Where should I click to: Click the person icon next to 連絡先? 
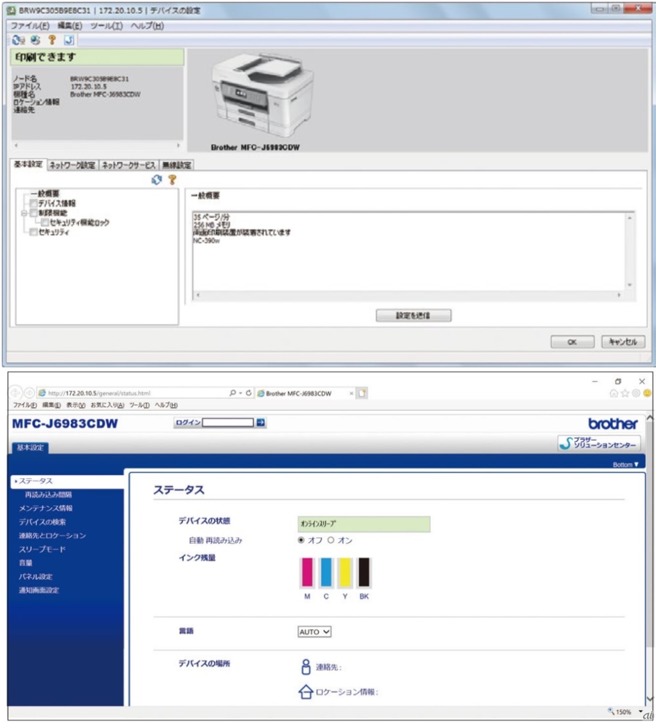click(x=306, y=667)
